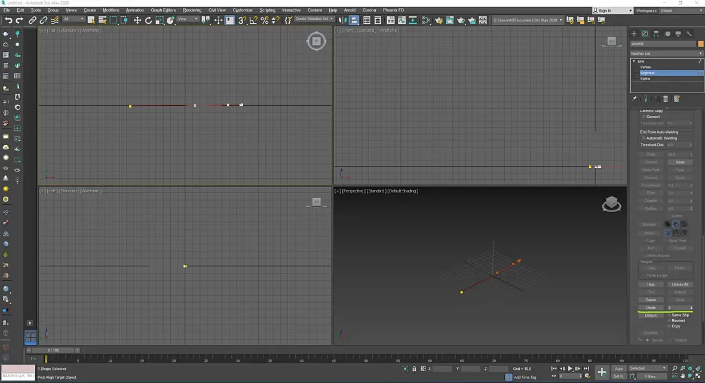Enable the Automatic Welding checkbox
Image resolution: width=705 pixels, height=383 pixels.
click(x=644, y=138)
